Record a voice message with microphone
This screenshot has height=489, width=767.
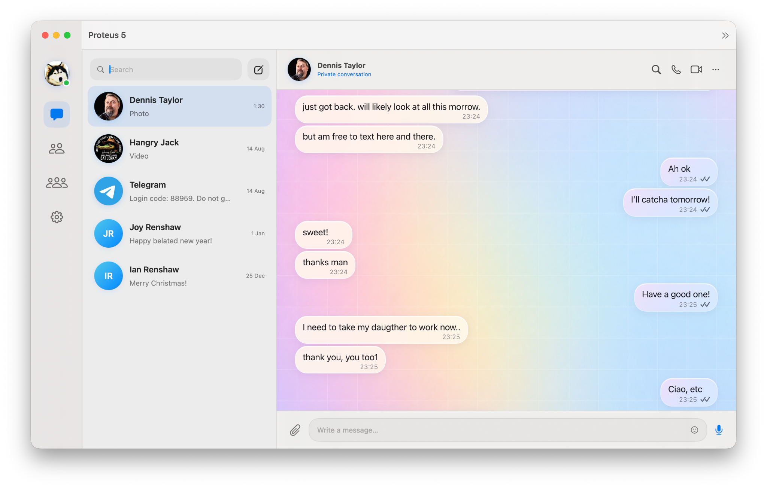click(x=719, y=430)
